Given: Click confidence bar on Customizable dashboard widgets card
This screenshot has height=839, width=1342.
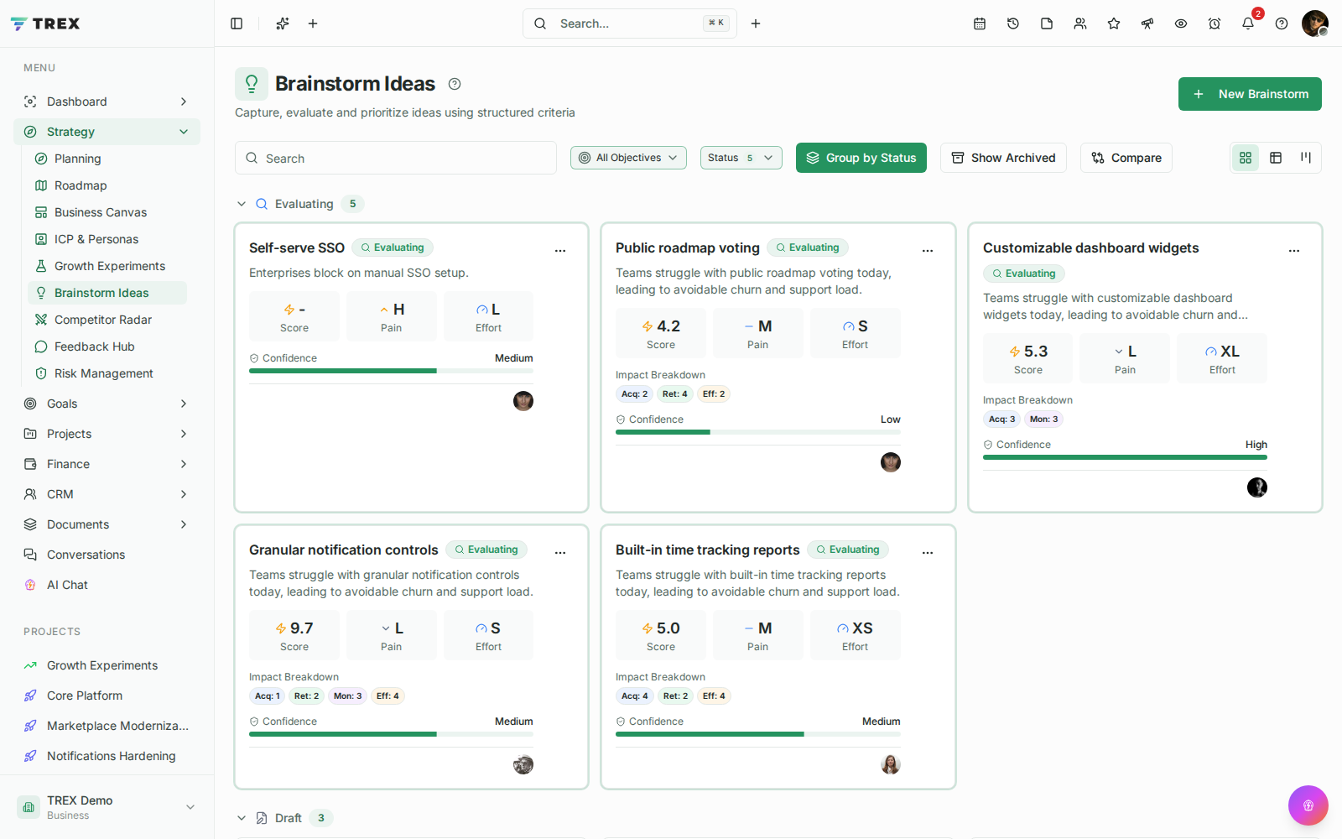Looking at the screenshot, I should click(x=1125, y=457).
